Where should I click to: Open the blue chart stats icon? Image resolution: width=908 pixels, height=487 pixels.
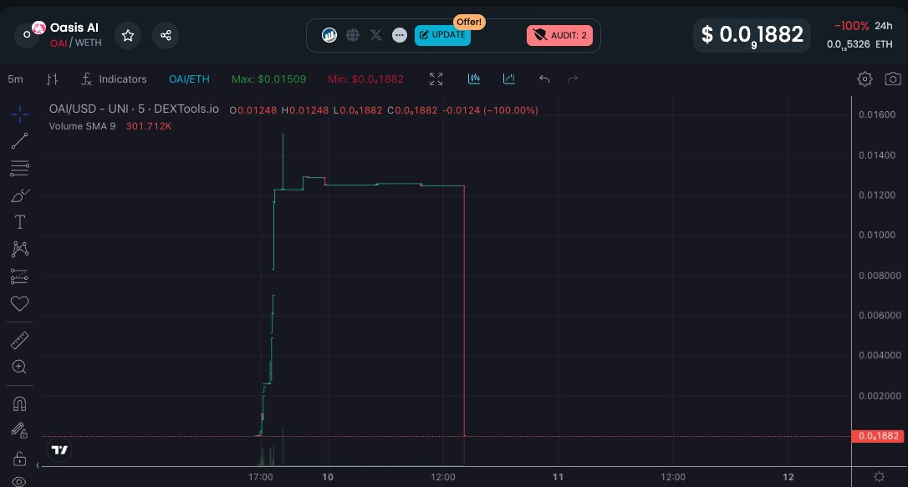pos(329,35)
